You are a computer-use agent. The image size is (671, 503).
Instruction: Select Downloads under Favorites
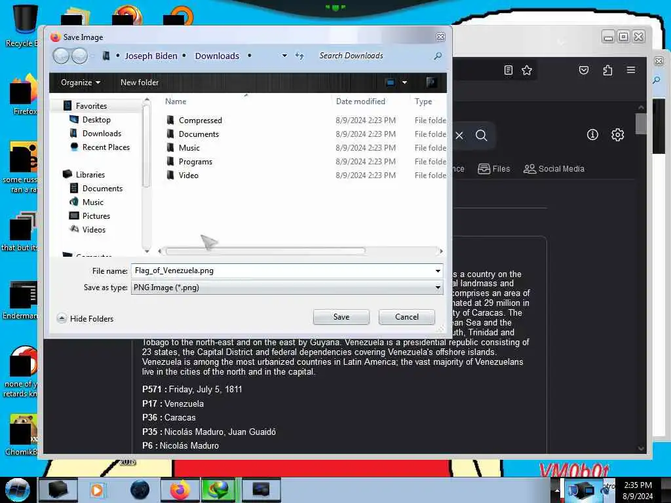click(102, 134)
